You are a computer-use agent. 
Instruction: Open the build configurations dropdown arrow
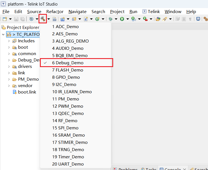coord(37,19)
